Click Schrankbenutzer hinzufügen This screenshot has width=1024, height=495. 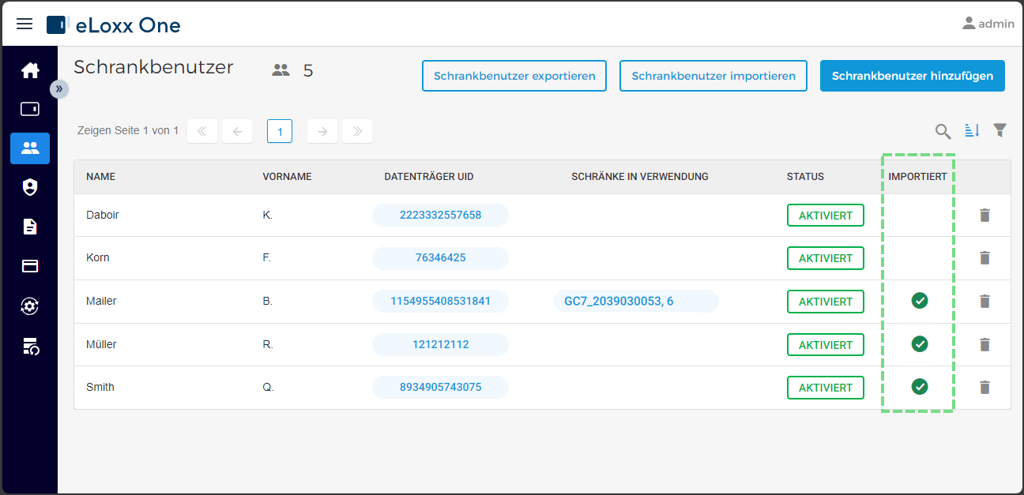click(x=913, y=76)
